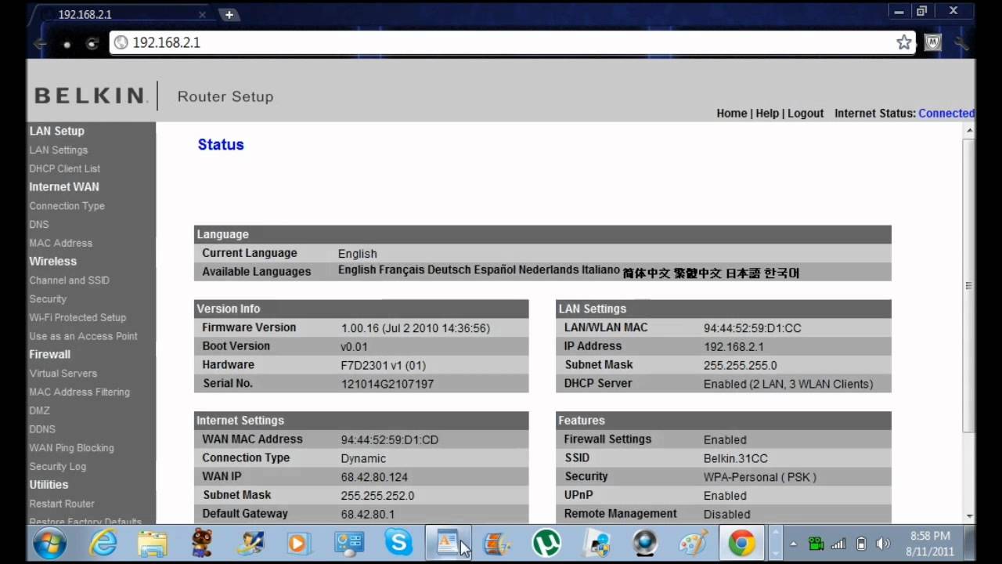The image size is (1002, 564).
Task: Click the LAN Setup sidebar heading
Action: coord(56,131)
